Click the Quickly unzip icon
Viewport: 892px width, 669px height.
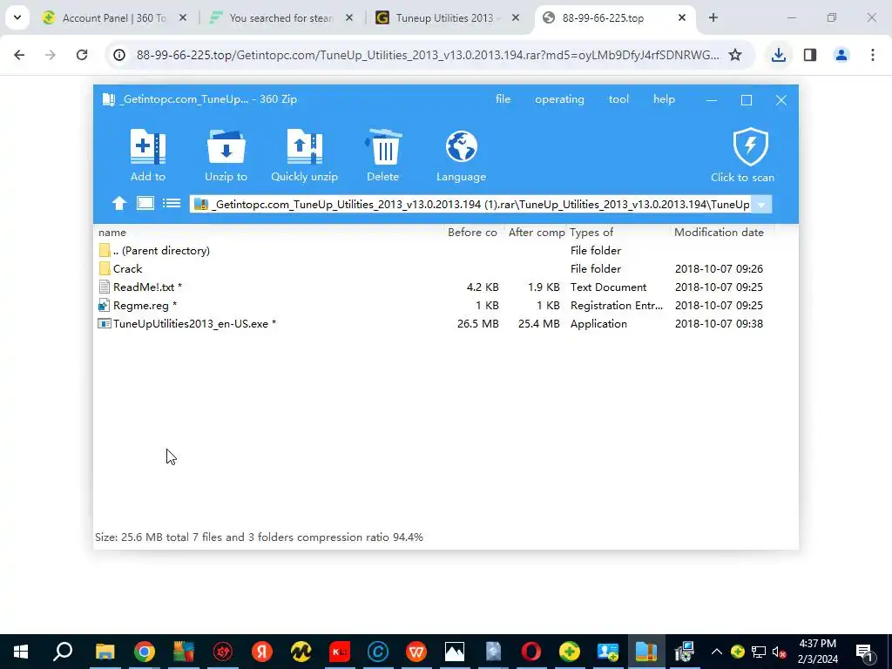(x=304, y=147)
